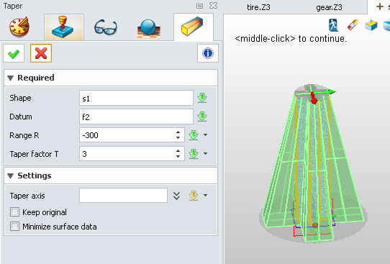This screenshot has height=264, width=390.
Task: Click the pick arrow next to Shape field
Action: [x=202, y=98]
